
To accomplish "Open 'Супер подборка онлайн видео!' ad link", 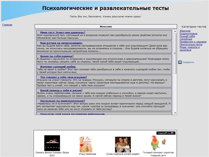I will [123, 154].
